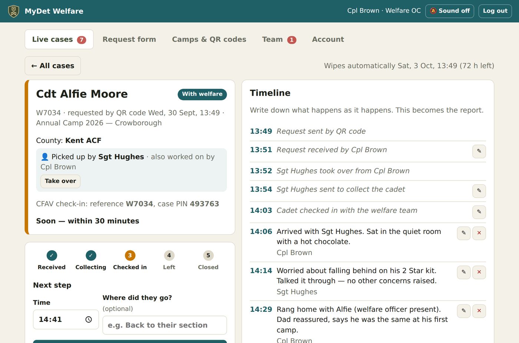519x343 pixels.
Task: Open Camps & QR codes tab
Action: click(209, 39)
